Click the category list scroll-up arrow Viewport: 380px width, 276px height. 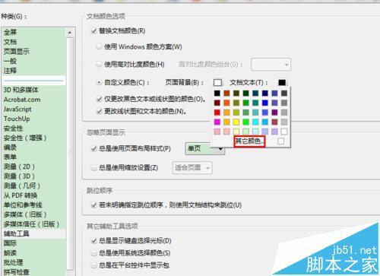point(70,33)
